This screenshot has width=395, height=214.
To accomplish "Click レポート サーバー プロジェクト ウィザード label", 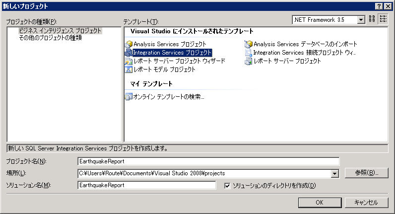I will tap(179, 61).
